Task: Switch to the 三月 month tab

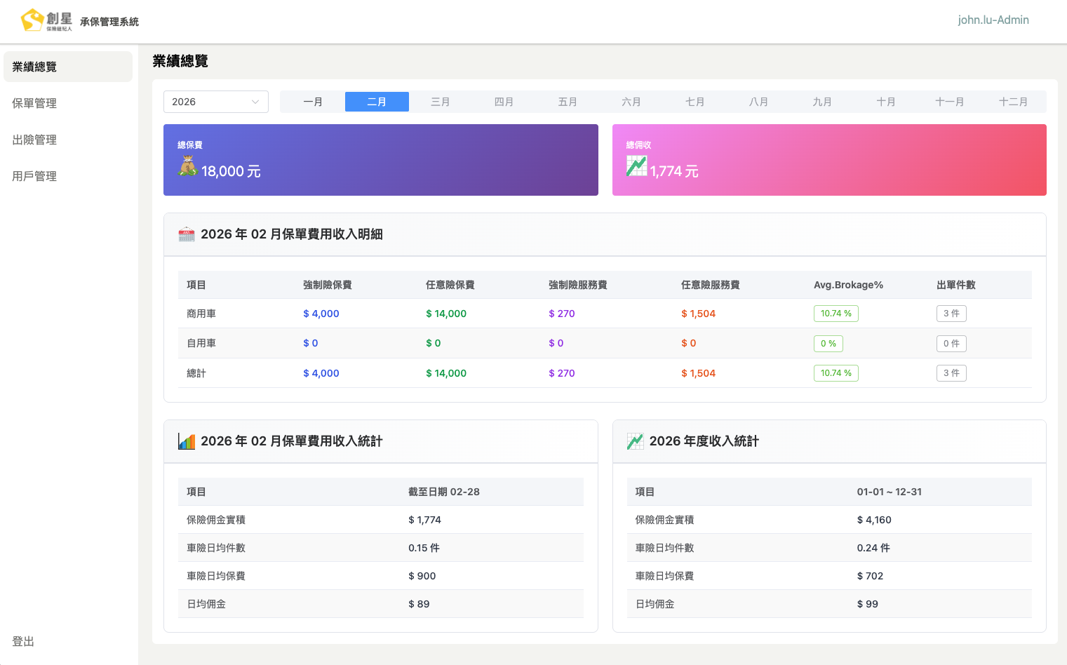Action: 441,102
